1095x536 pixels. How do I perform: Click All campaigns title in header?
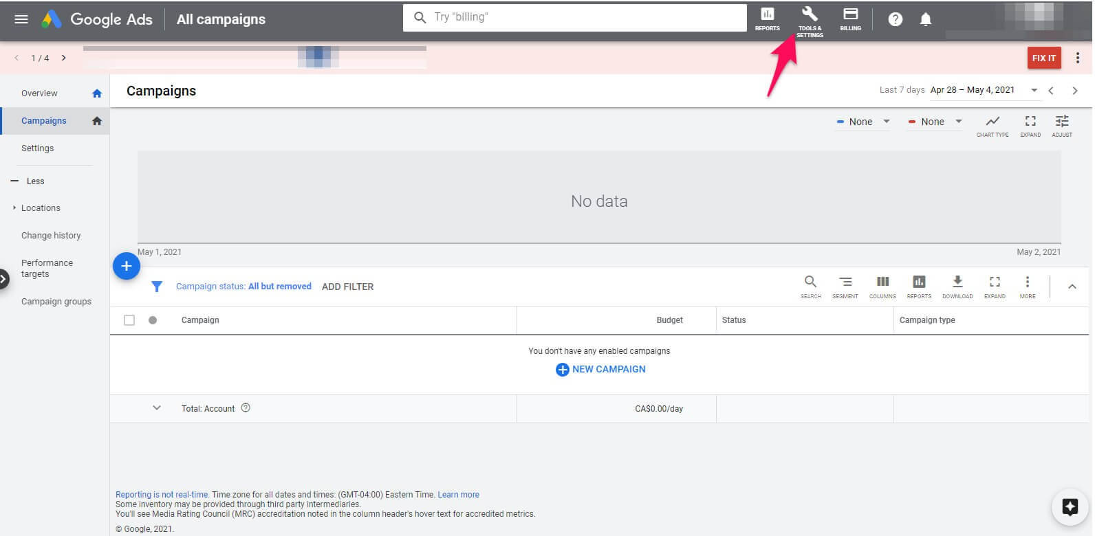coord(221,19)
